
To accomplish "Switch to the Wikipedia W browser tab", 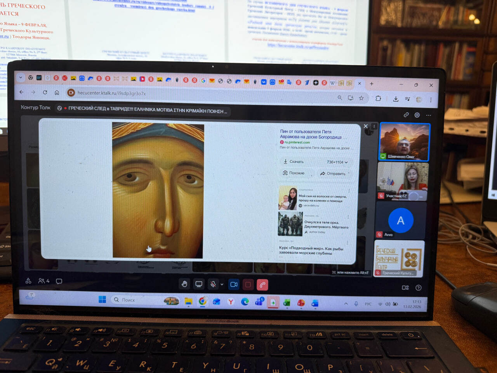I will 333,83.
